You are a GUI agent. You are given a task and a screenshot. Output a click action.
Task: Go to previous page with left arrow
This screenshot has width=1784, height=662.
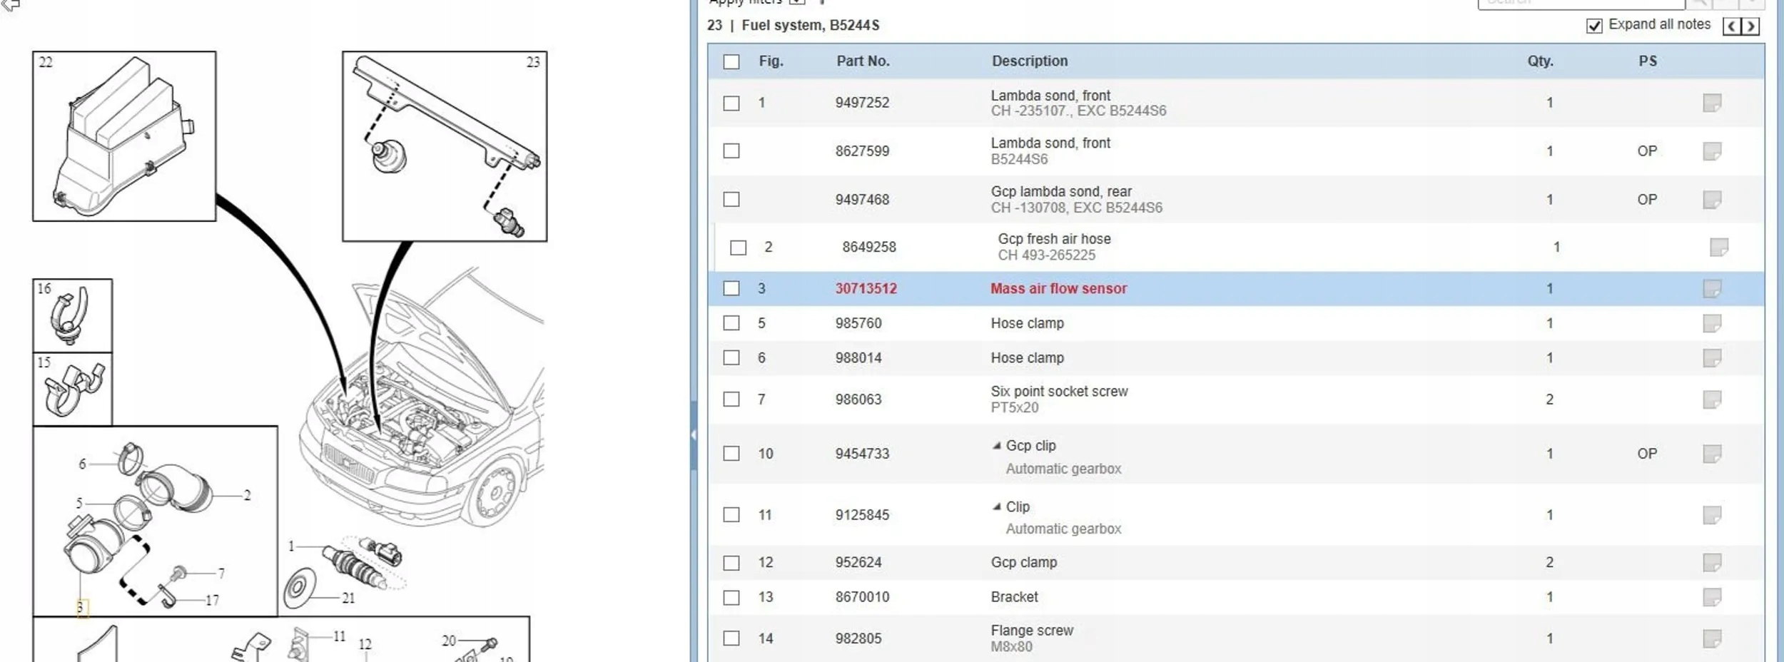click(1731, 27)
